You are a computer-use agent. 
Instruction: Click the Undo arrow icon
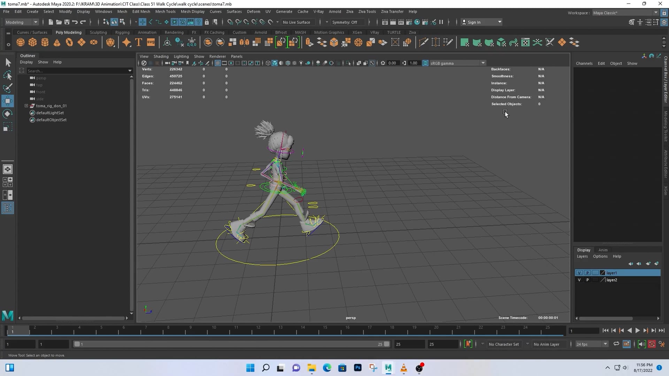click(75, 22)
